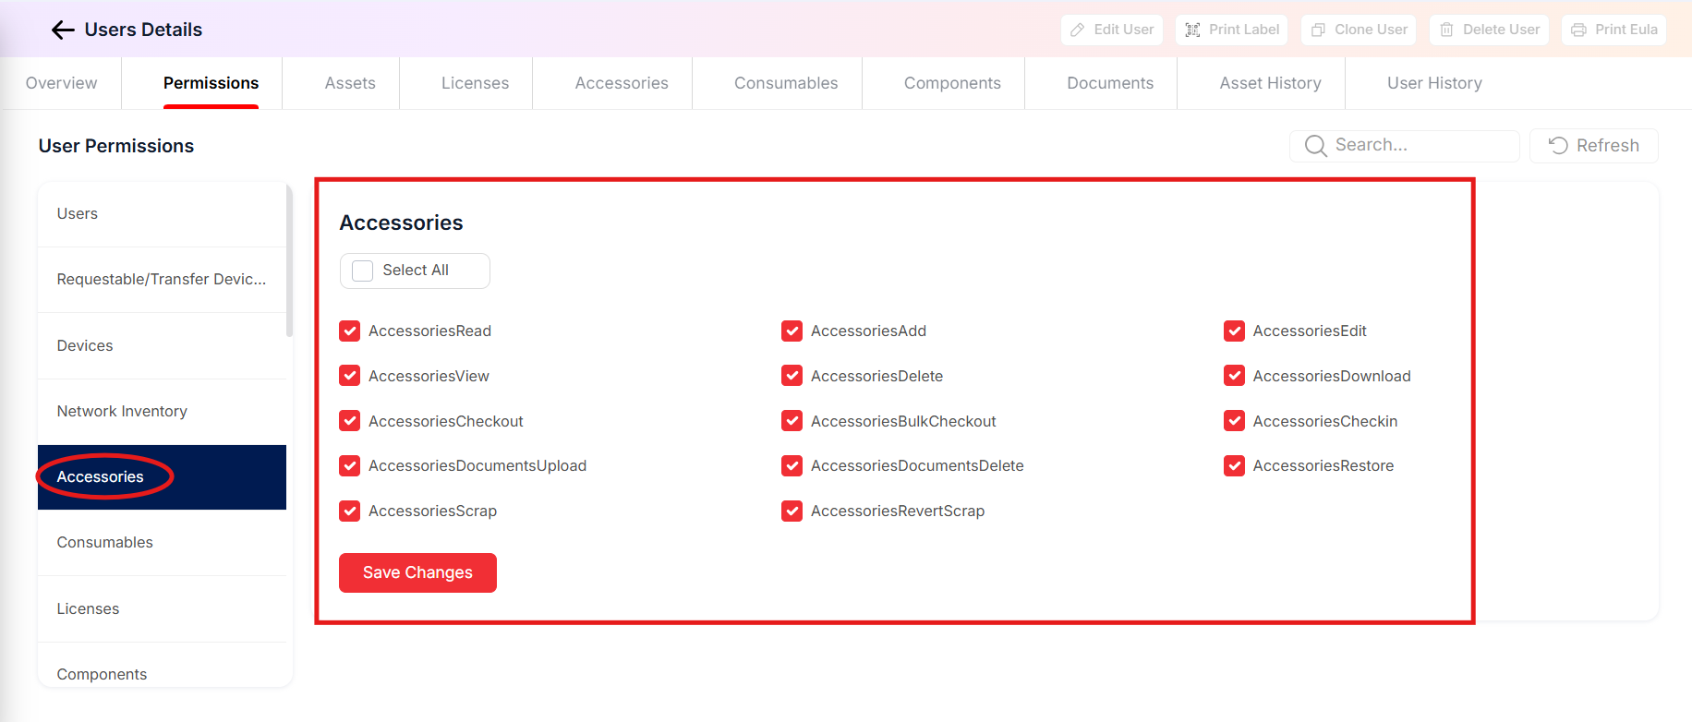Disable the AccessoriesDocumentsDelete permission
This screenshot has width=1692, height=722.
pos(792,465)
